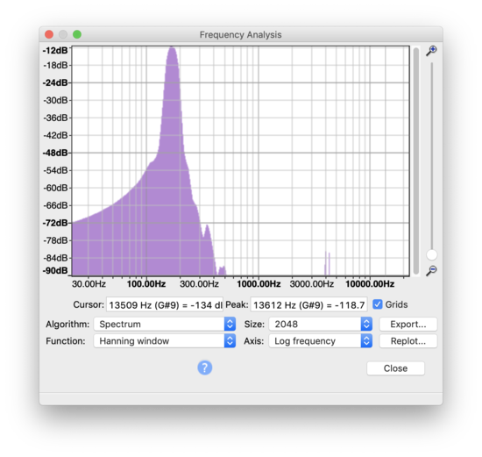
Task: Open the Size 2048 dropdown
Action: pyautogui.click(x=320, y=324)
